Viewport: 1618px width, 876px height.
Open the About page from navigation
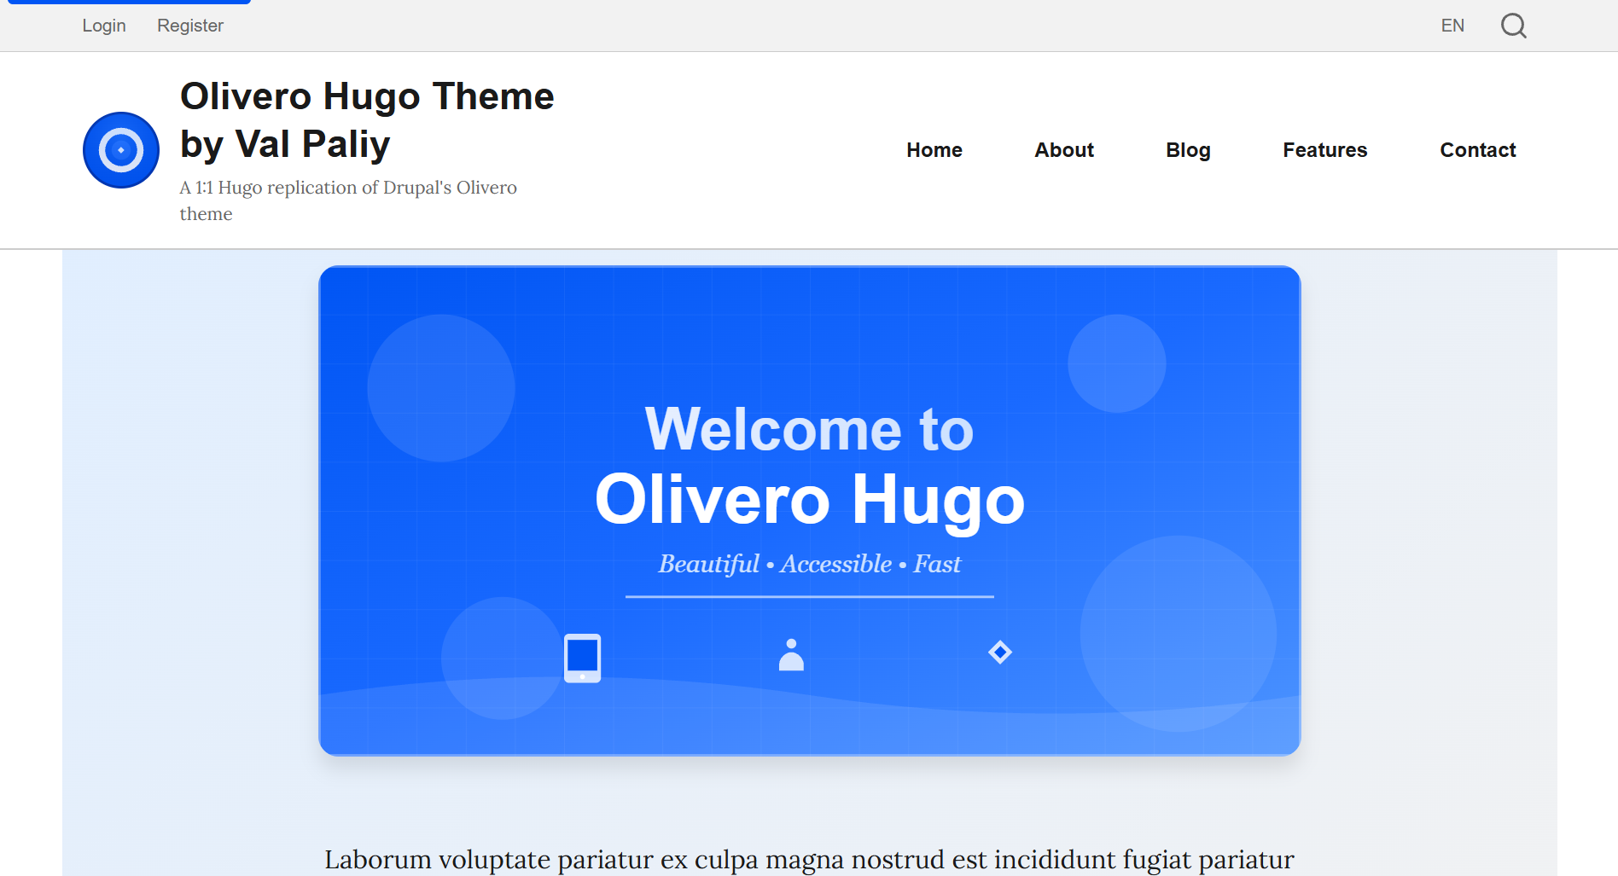[x=1063, y=150]
